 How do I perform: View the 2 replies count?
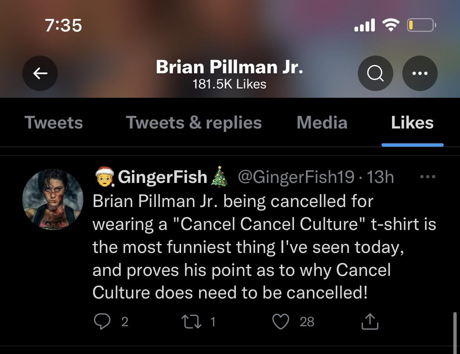coord(125,322)
